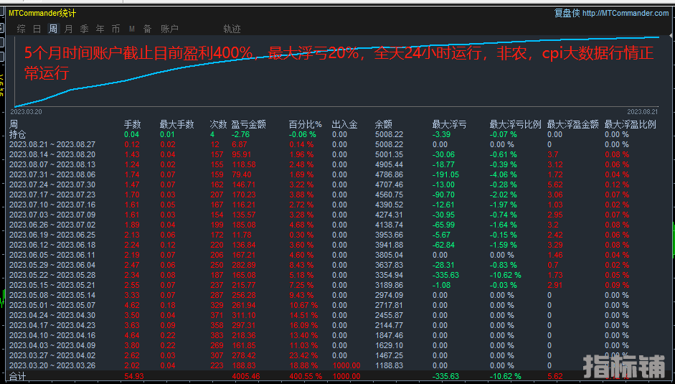The height and width of the screenshot is (384, 675).
Task: Open the http://MTCommander.com link
Action: [625, 13]
